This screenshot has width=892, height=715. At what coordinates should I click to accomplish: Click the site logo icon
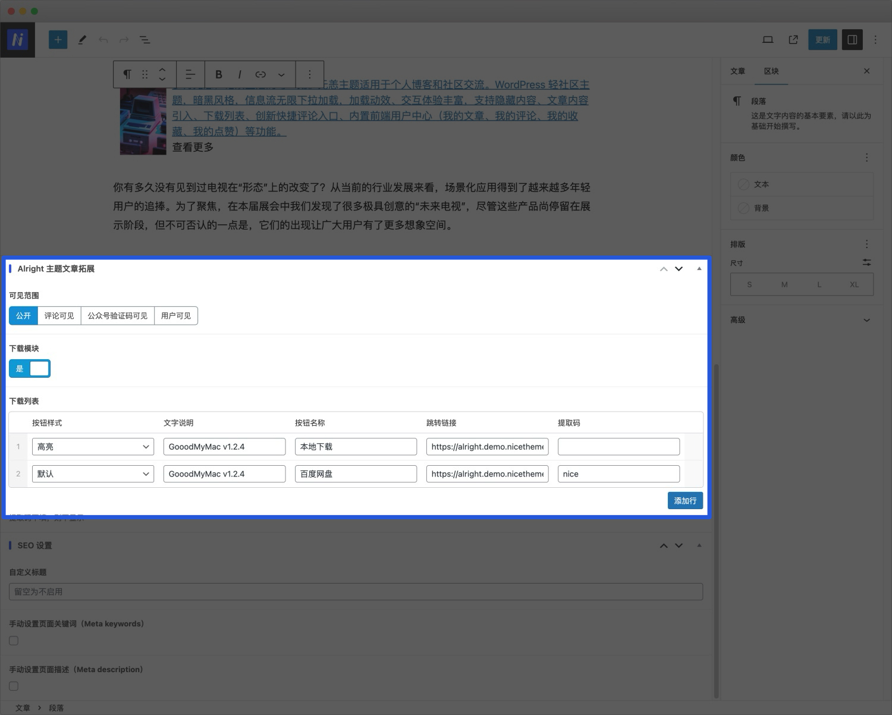pyautogui.click(x=18, y=40)
